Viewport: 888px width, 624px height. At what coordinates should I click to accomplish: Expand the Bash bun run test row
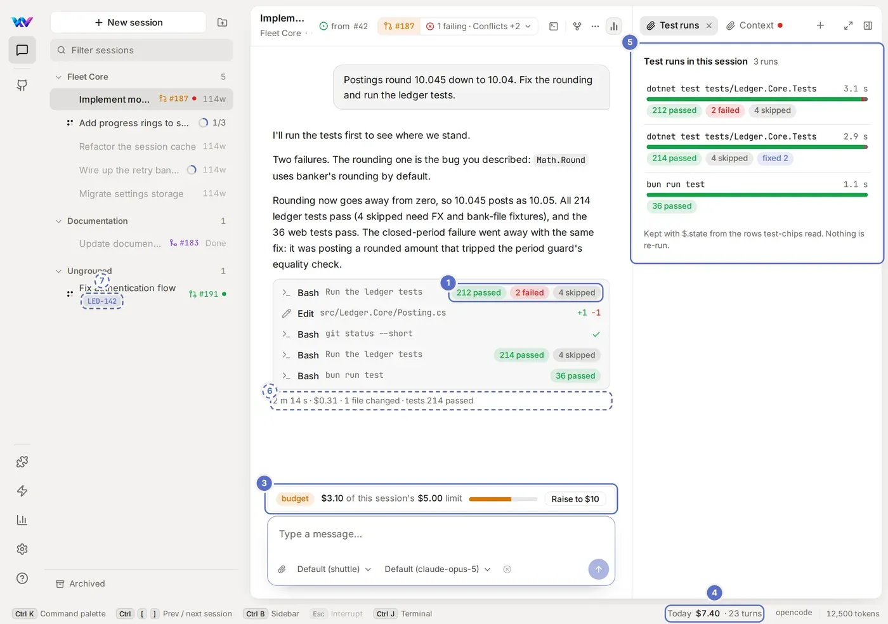(x=441, y=375)
